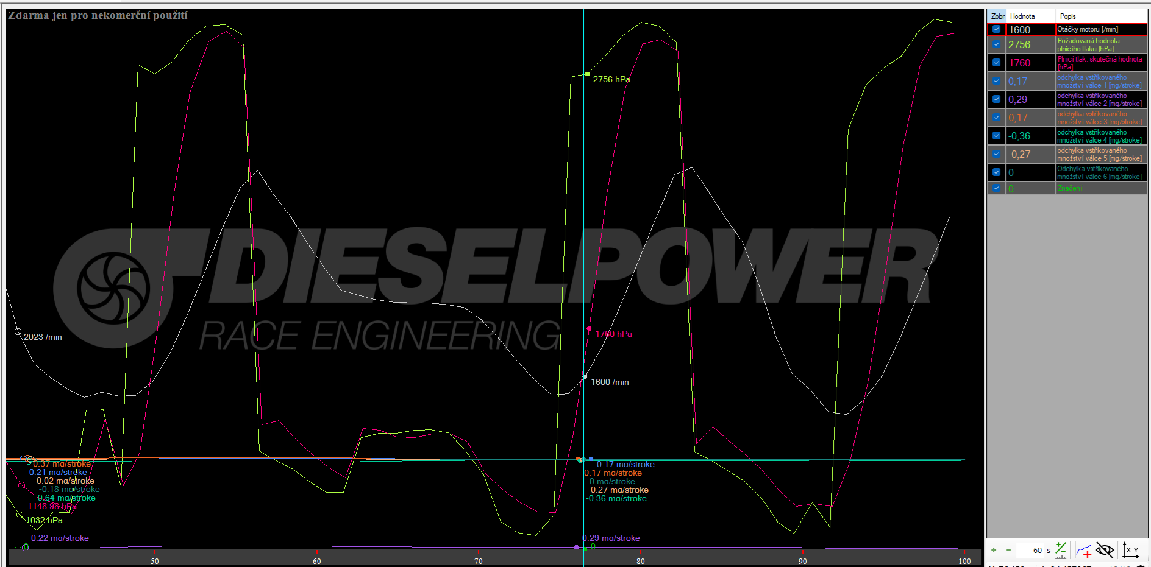The image size is (1151, 567).
Task: Select the 1760 value cell
Action: (x=1030, y=63)
